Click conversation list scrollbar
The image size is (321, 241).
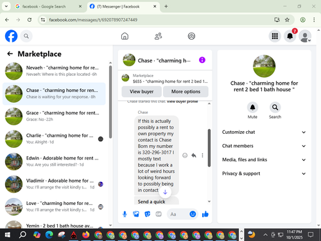tap(110, 102)
